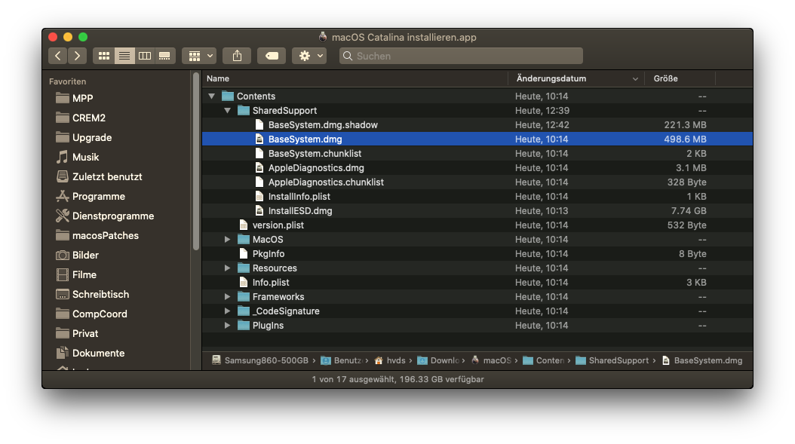
Task: Sort by the Name column header
Action: click(x=355, y=78)
